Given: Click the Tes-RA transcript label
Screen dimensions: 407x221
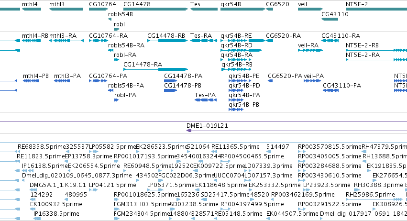Looking at the screenshot, I should [x=201, y=35].
